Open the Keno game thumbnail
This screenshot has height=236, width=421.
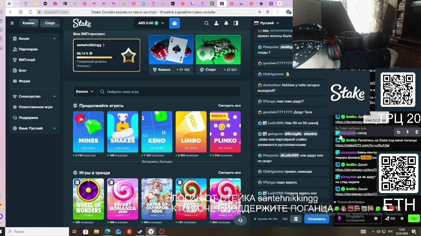coord(157,132)
